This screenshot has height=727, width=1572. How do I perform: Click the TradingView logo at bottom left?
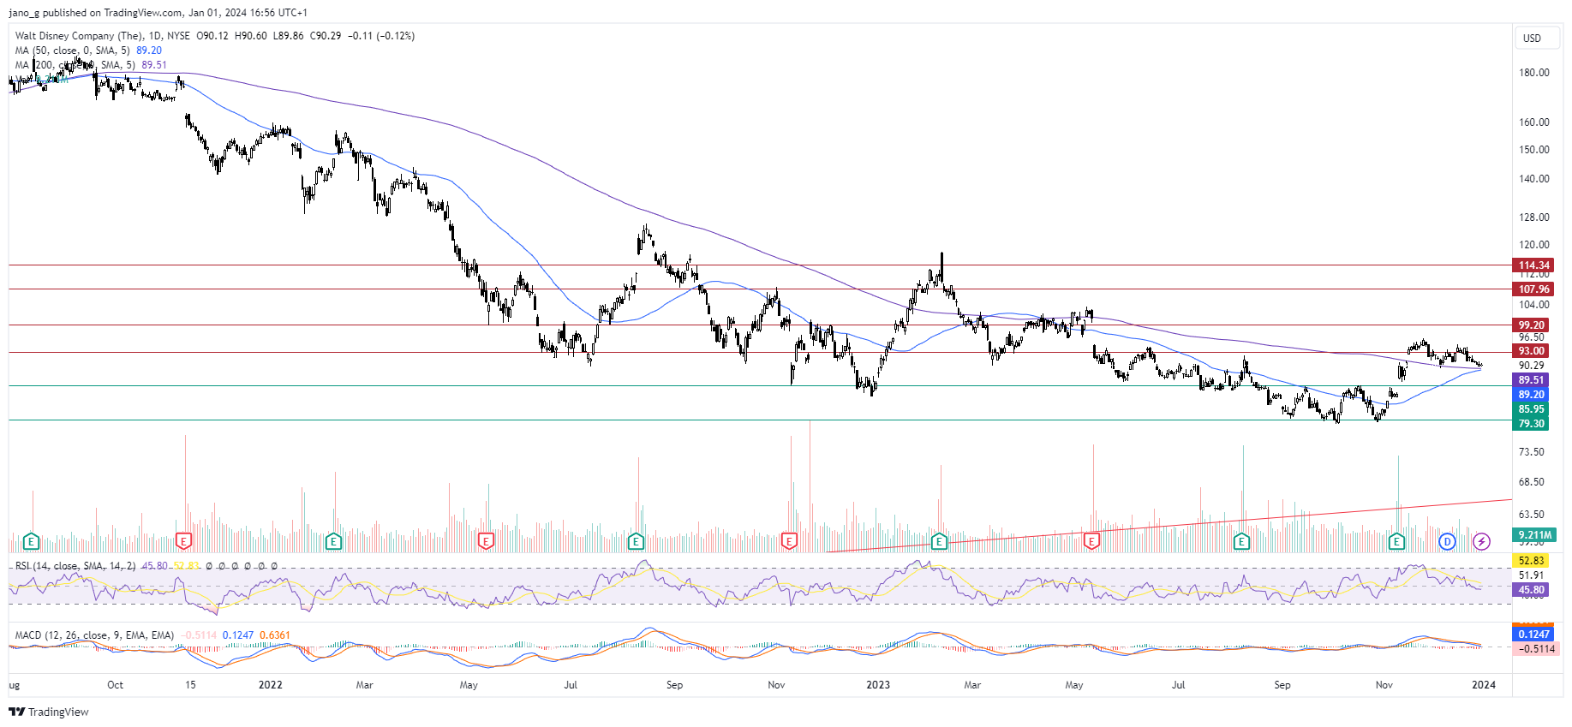click(x=49, y=712)
